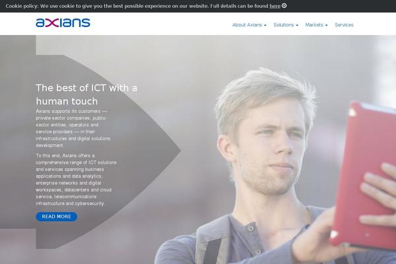Expand the arrow next to Solutions
Image resolution: width=396 pixels, height=264 pixels.
click(297, 25)
